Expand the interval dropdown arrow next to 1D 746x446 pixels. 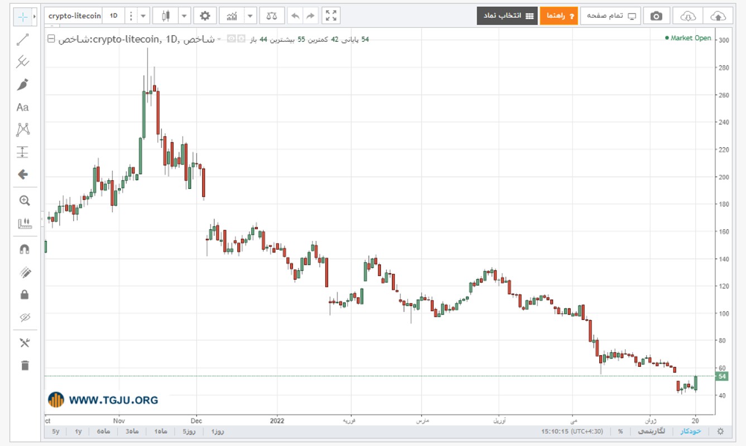(x=143, y=16)
